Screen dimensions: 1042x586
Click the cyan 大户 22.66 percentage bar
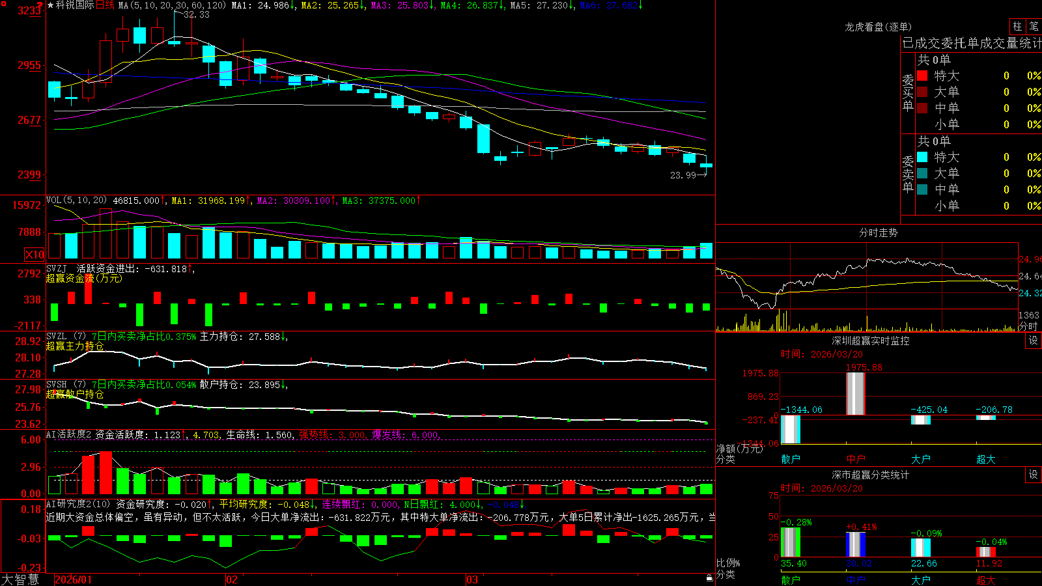921,548
